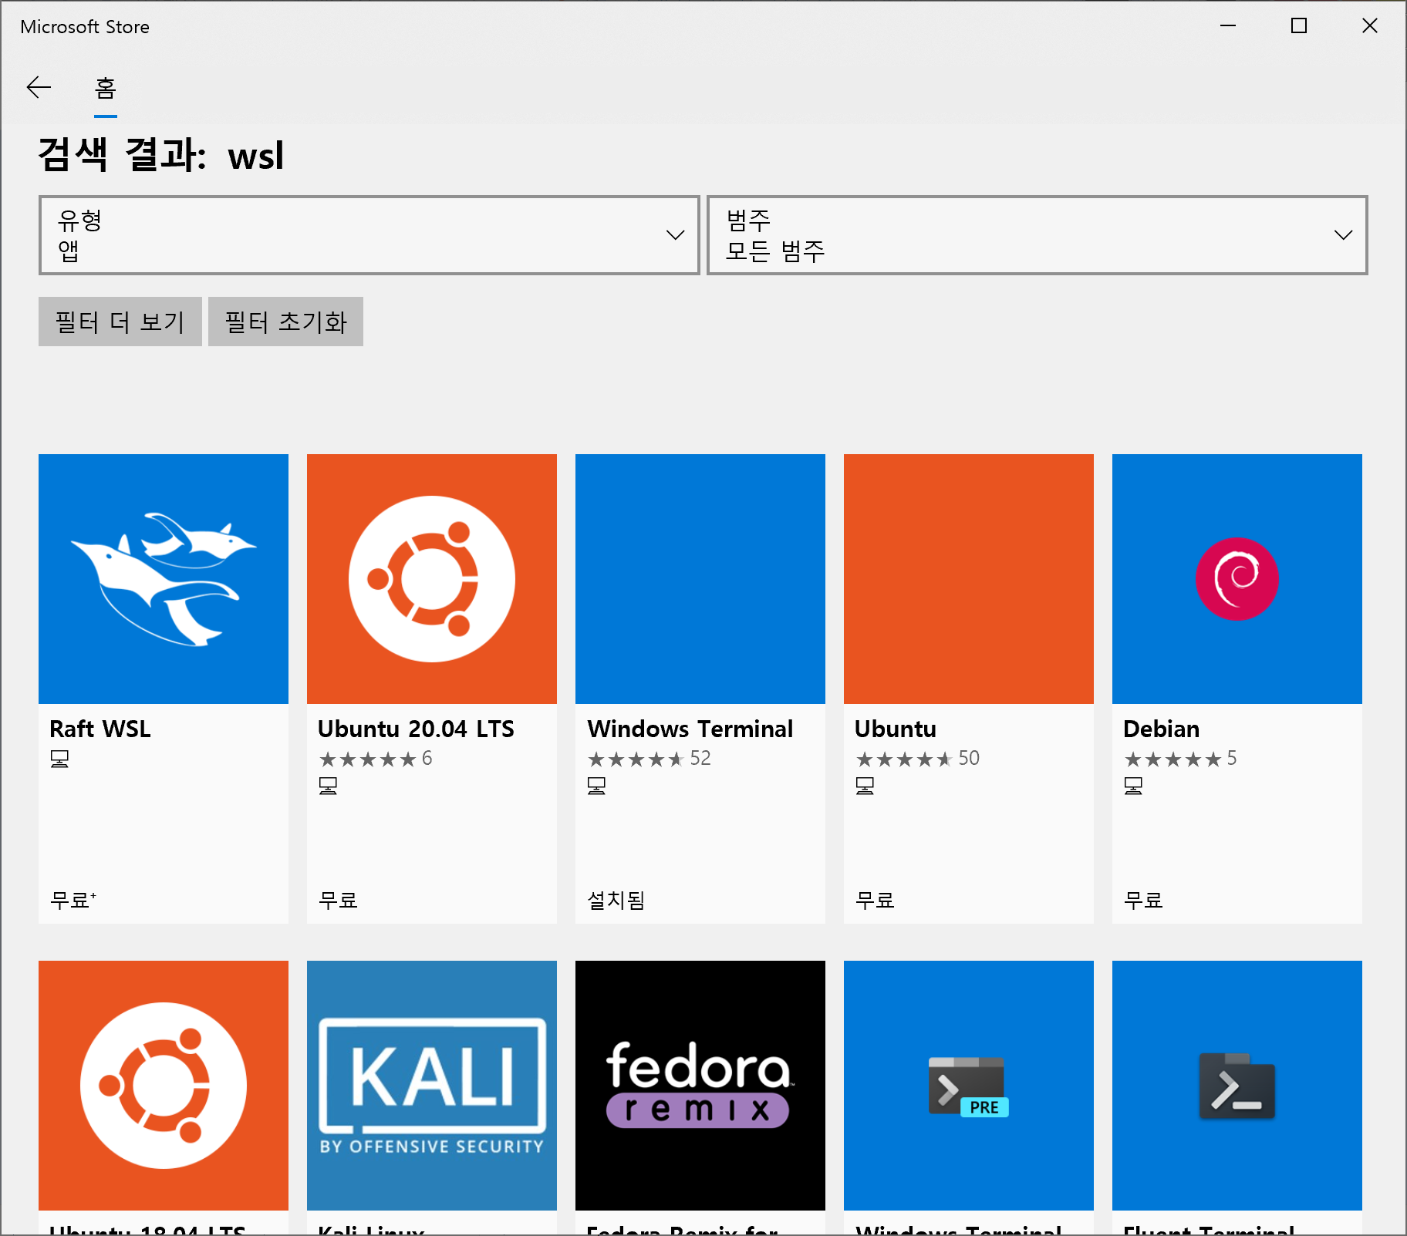Image resolution: width=1407 pixels, height=1236 pixels.
Task: Open the Kali Linux logo tile
Action: point(432,1085)
